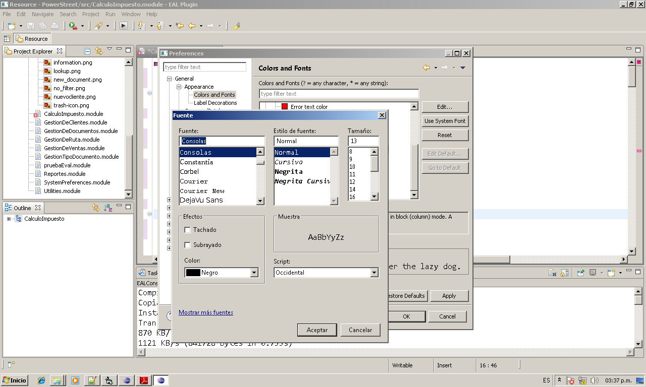Screen dimensions: 646x387
Task: Click the New wizard toolbar icon
Action: click(x=12, y=26)
